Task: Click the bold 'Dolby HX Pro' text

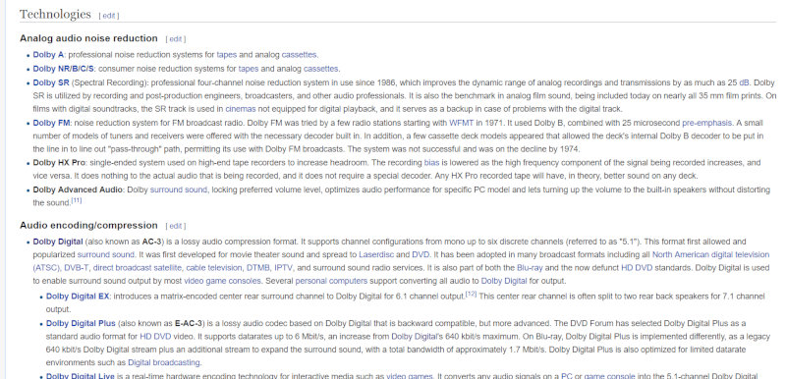Action: pyautogui.click(x=59, y=163)
